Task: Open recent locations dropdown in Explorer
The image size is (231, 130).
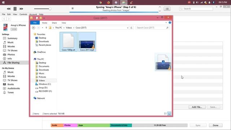Action: (43, 28)
